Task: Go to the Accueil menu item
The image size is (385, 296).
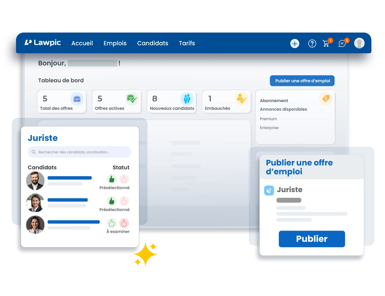Action: coord(82,43)
